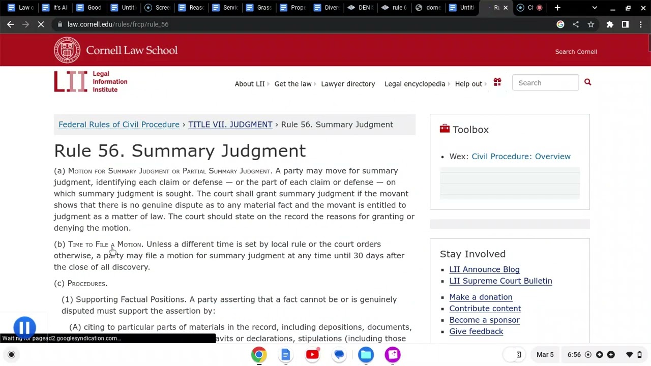Stop loading the page
This screenshot has width=651, height=366.
(41, 24)
